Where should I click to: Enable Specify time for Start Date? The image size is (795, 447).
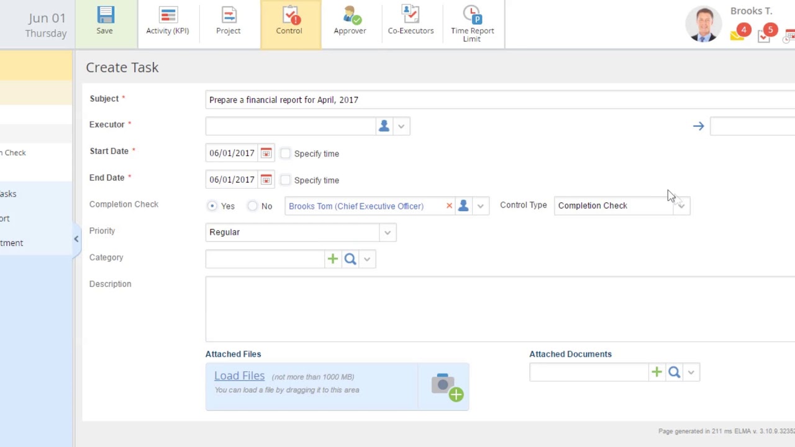click(x=285, y=153)
